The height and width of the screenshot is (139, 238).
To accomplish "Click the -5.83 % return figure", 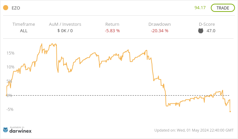I will tap(112, 31).
